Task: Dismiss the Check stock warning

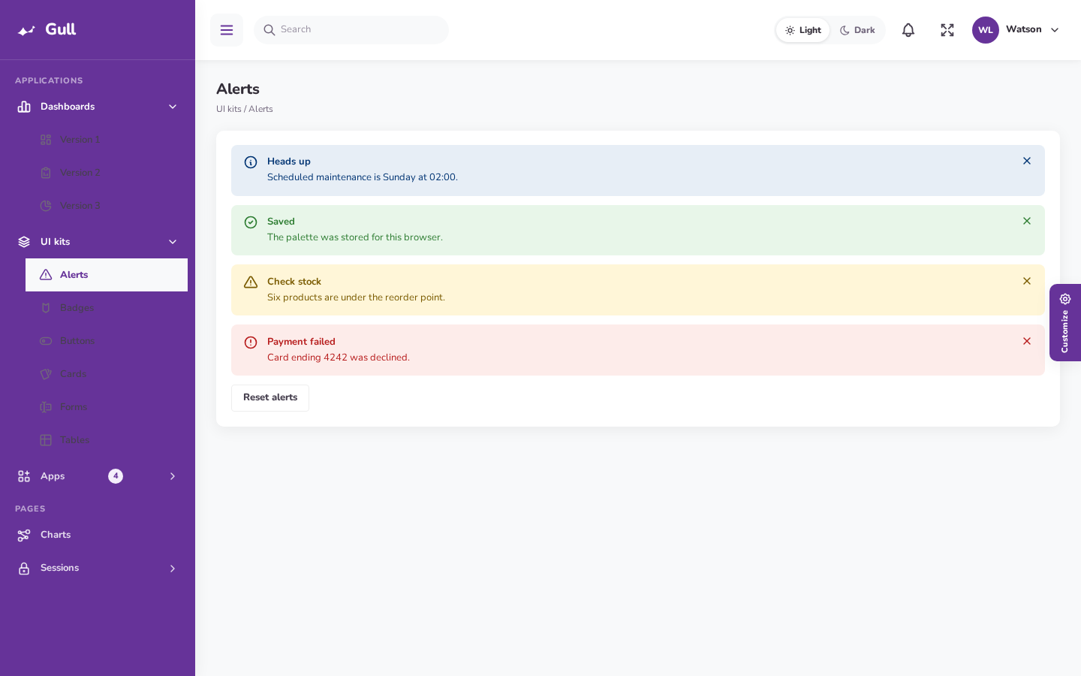Action: click(1027, 281)
